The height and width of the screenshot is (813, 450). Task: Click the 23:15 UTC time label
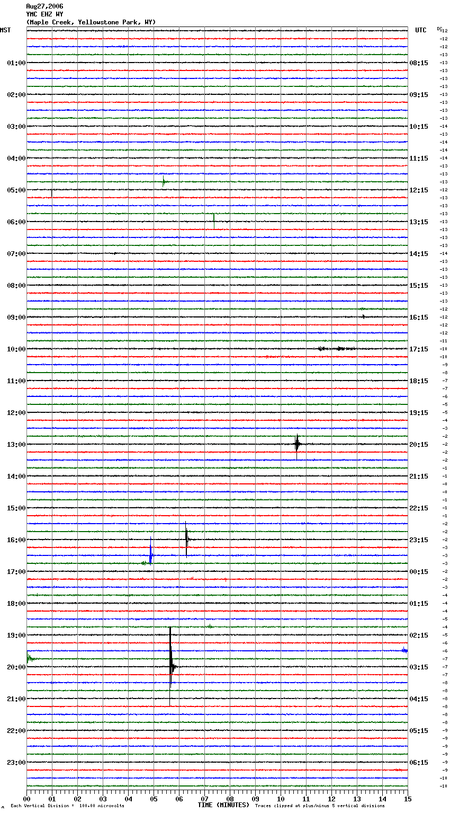point(419,540)
